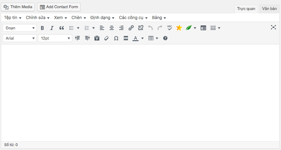Switch to the Trực quan tab

[x=246, y=9]
